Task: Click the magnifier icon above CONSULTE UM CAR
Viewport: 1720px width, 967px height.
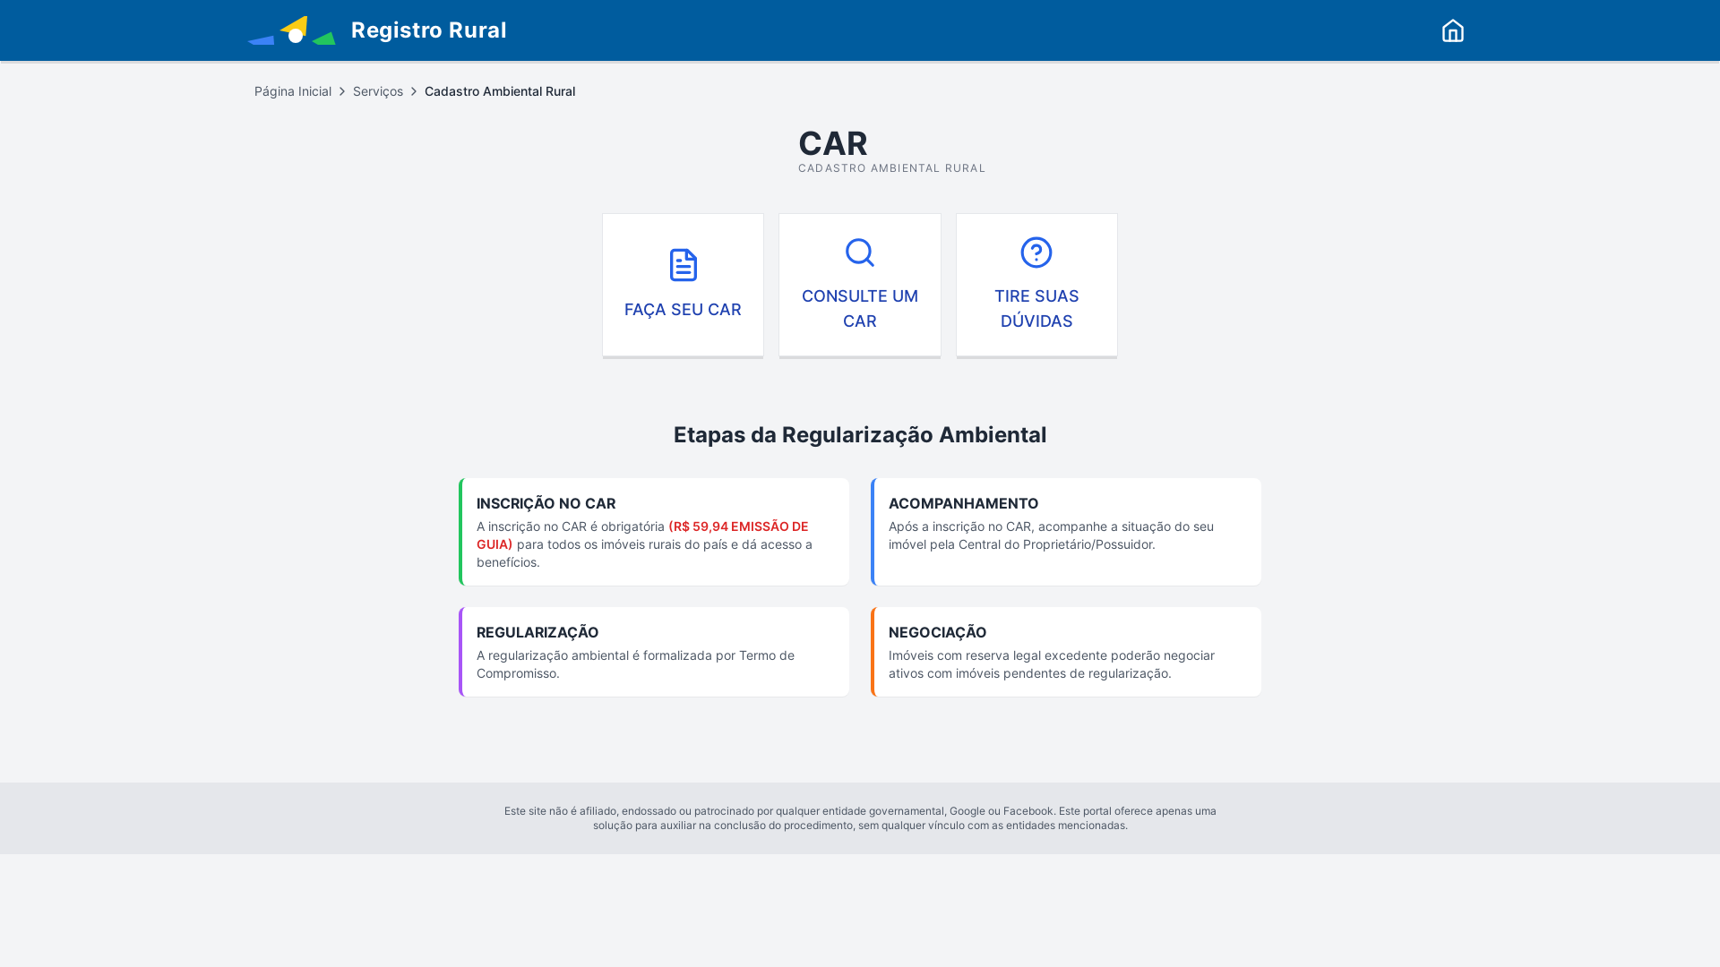Action: click(x=860, y=252)
